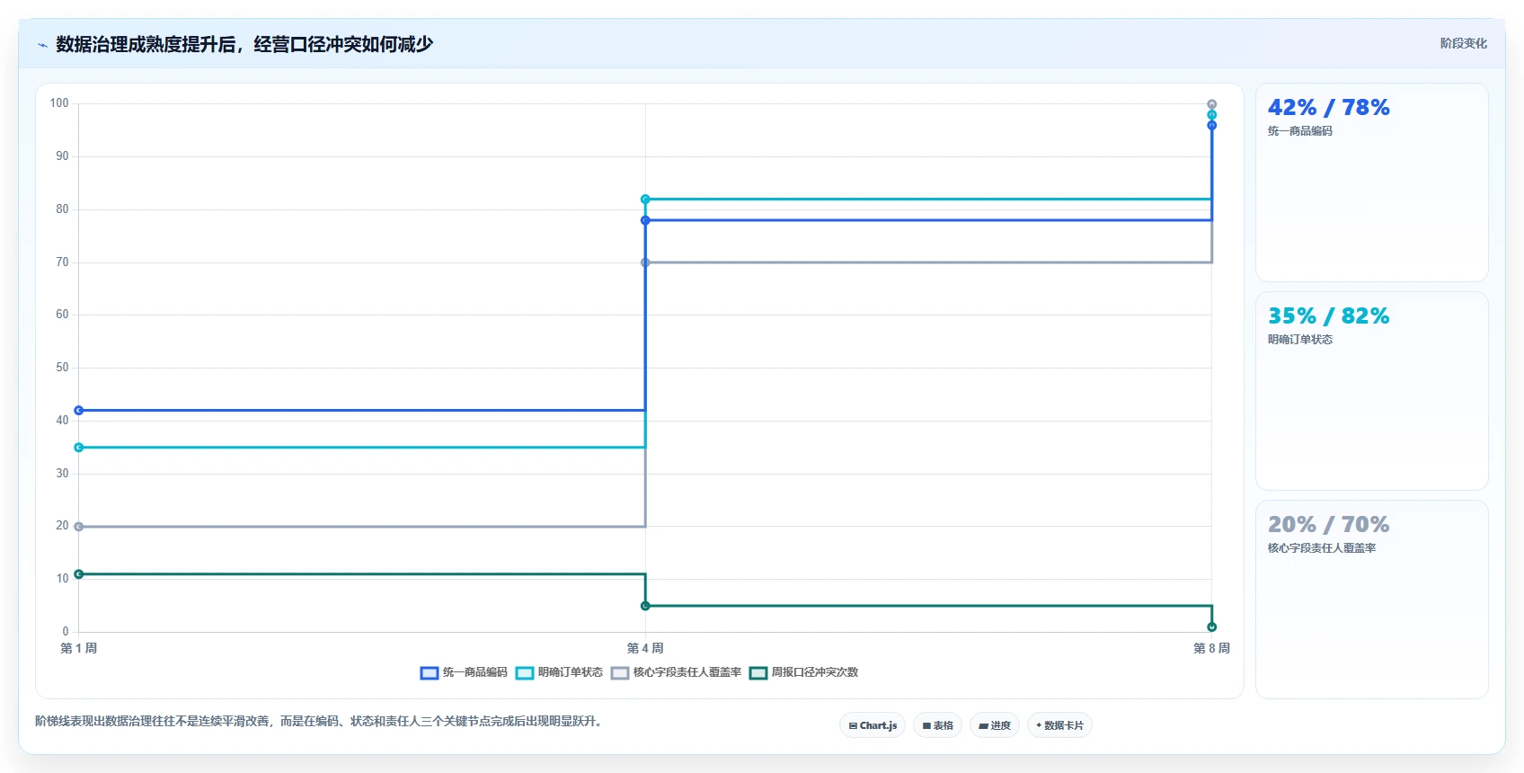Click the 100 y-axis tick label

click(59, 103)
